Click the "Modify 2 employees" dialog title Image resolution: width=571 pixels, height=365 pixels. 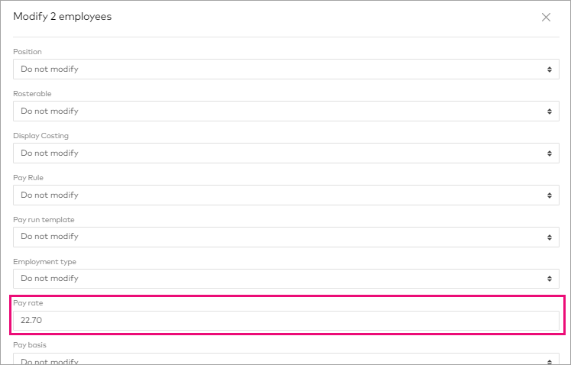63,17
